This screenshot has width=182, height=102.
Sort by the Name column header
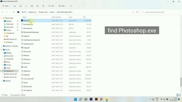(24, 17)
